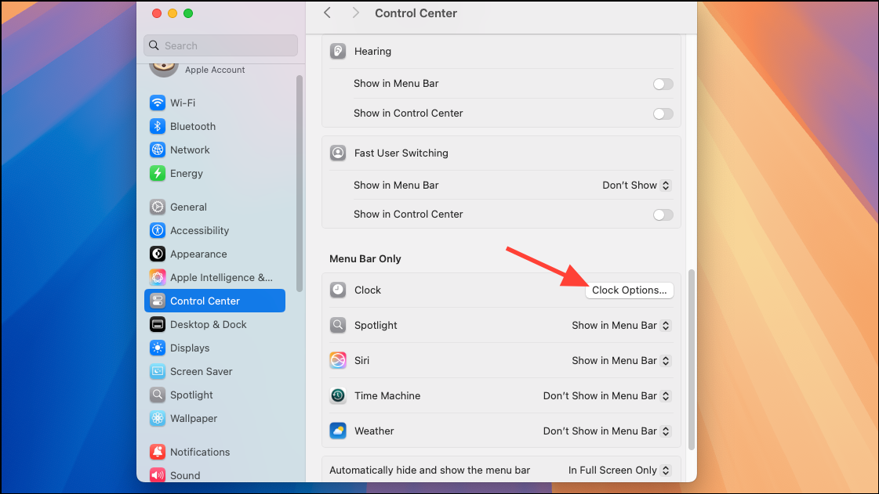Click the Hearing icon
The width and height of the screenshot is (879, 494).
tap(337, 50)
